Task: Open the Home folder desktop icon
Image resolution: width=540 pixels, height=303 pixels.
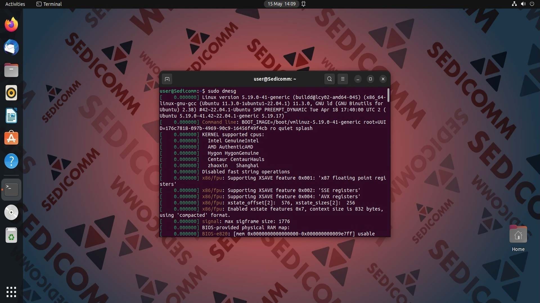Action: pyautogui.click(x=518, y=238)
